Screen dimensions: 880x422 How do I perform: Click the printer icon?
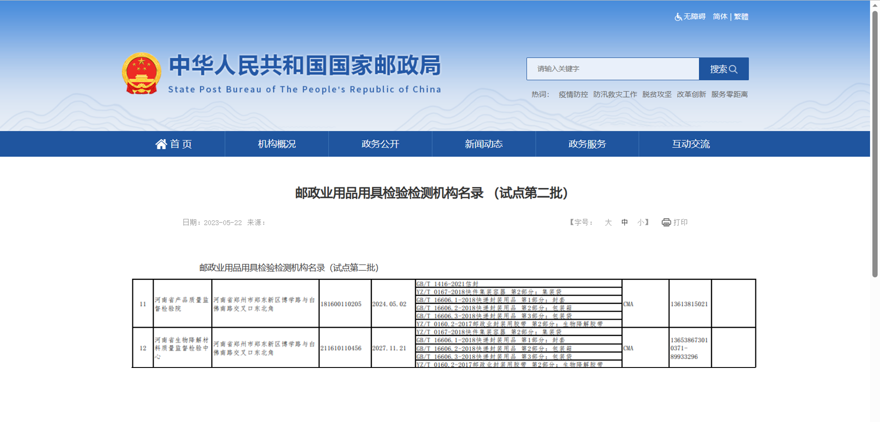pyautogui.click(x=666, y=222)
